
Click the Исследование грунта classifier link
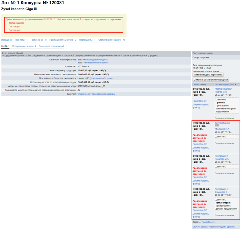(x=97, y=60)
